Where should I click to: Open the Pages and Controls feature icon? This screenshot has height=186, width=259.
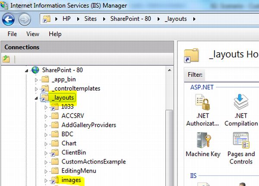point(241,140)
